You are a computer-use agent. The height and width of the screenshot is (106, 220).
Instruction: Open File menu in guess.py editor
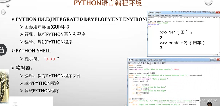[130, 63]
